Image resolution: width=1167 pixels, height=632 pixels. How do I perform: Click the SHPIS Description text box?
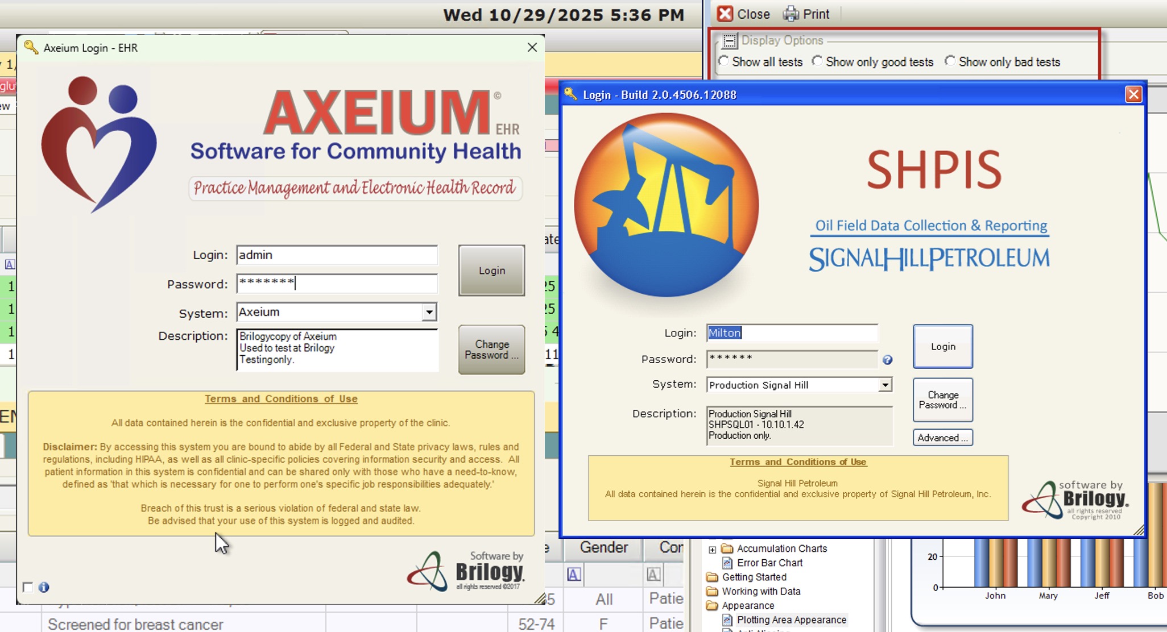click(799, 426)
